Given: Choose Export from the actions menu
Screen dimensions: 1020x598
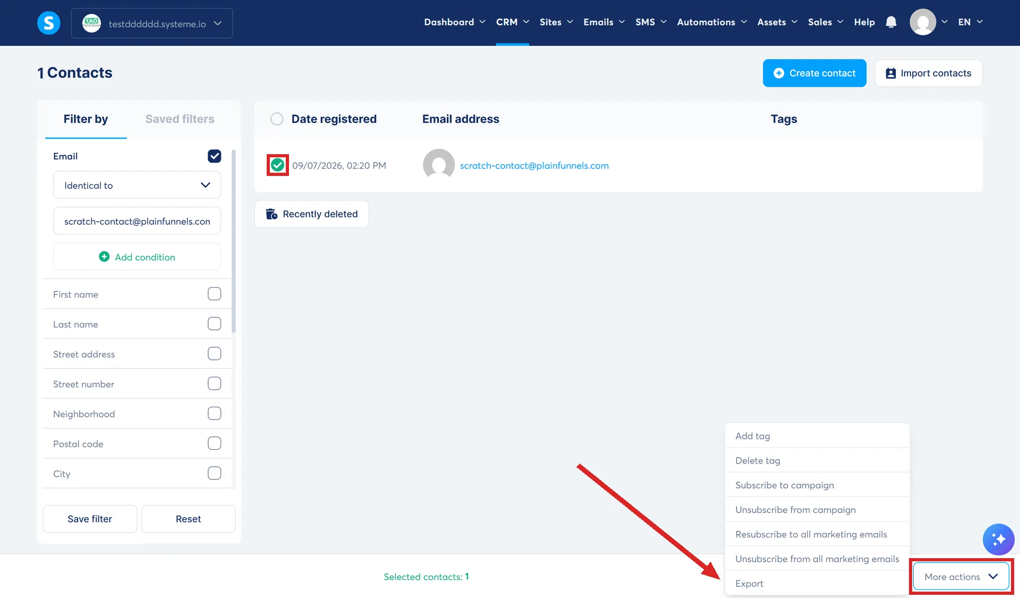Looking at the screenshot, I should (x=817, y=583).
